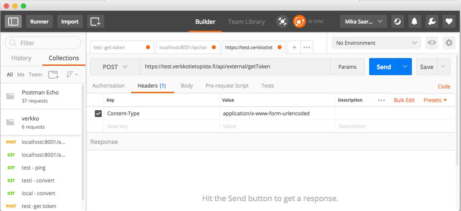Open the collection sort order menu
The height and width of the screenshot is (211, 461).
pyautogui.click(x=72, y=74)
